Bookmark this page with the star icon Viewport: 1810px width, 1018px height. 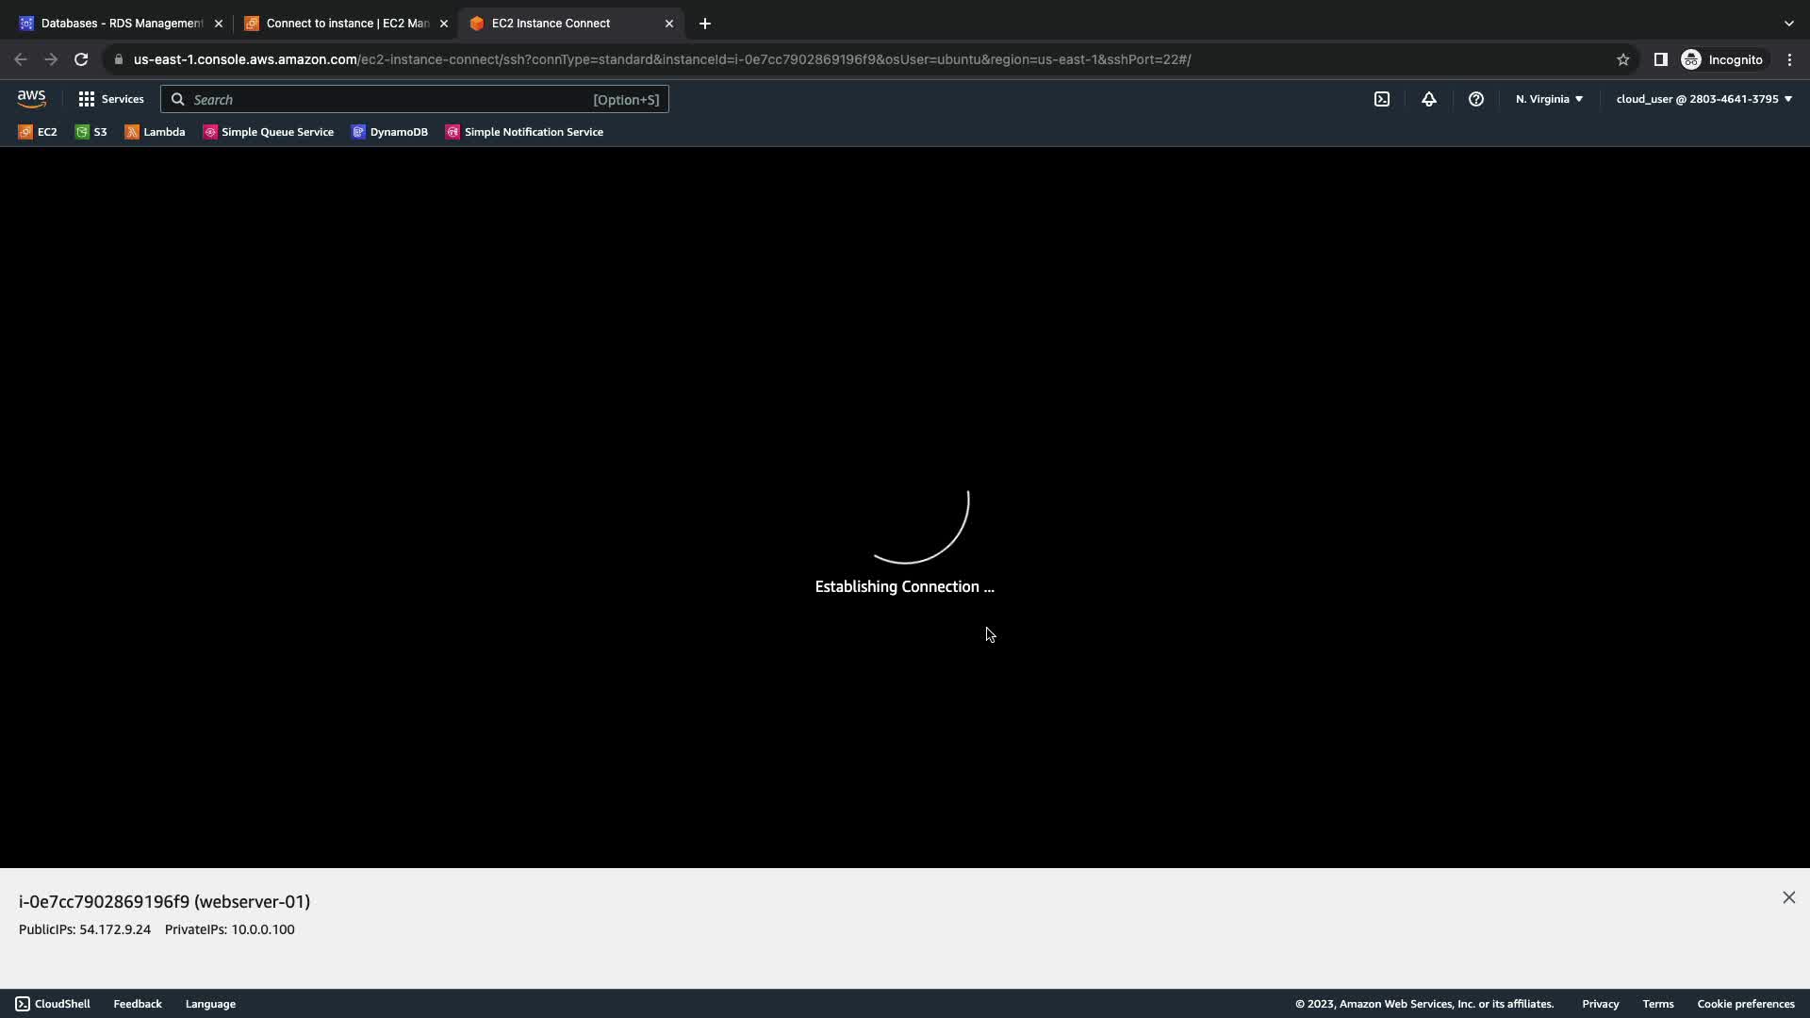(x=1623, y=59)
